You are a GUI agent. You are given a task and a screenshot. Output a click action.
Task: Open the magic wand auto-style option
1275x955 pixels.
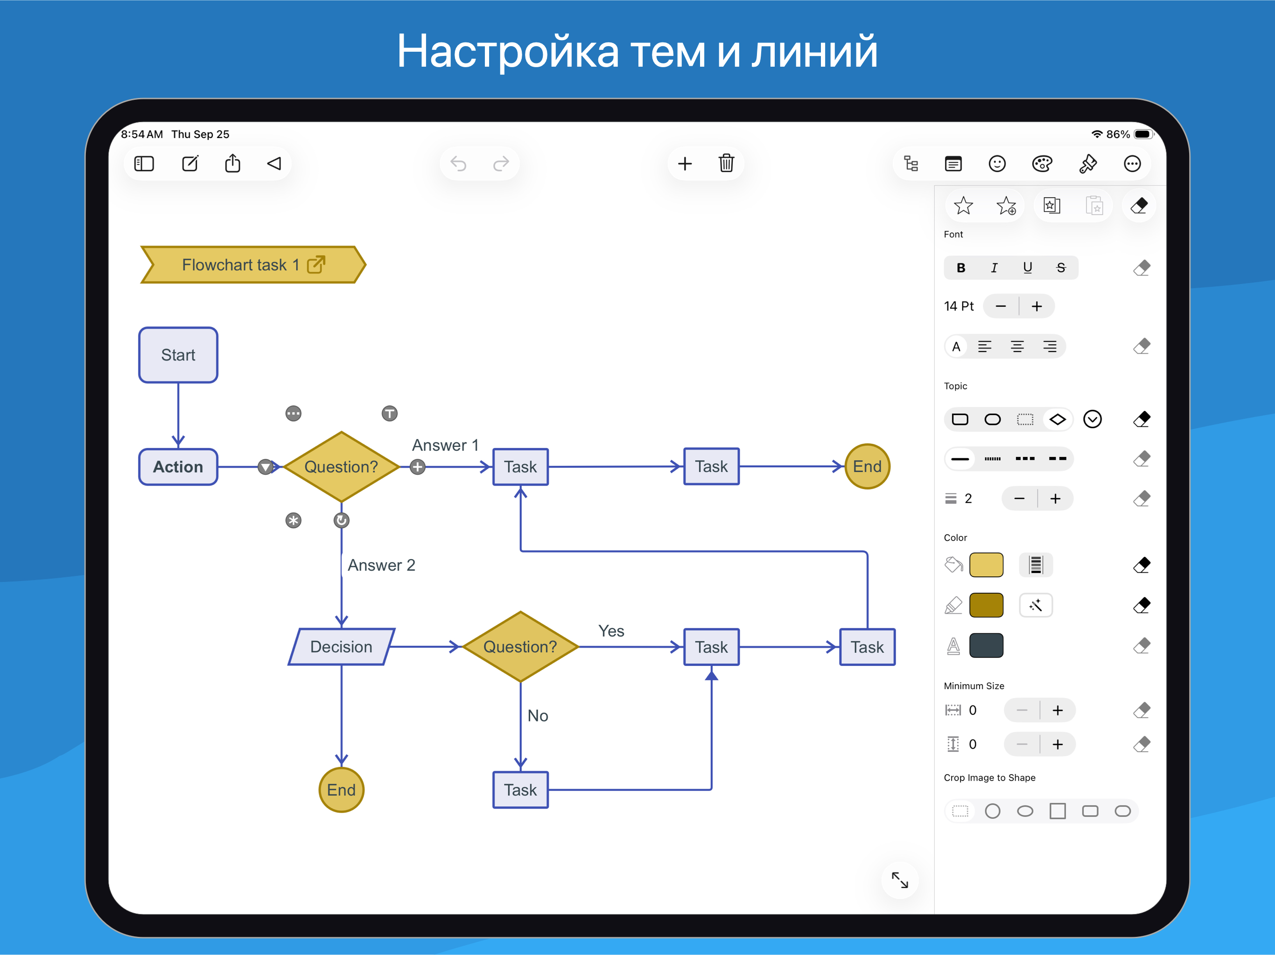tap(1036, 605)
